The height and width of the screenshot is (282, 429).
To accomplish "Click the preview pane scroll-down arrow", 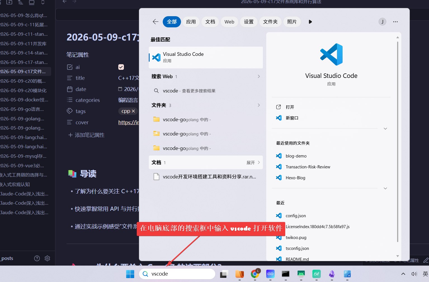I will point(398,256).
